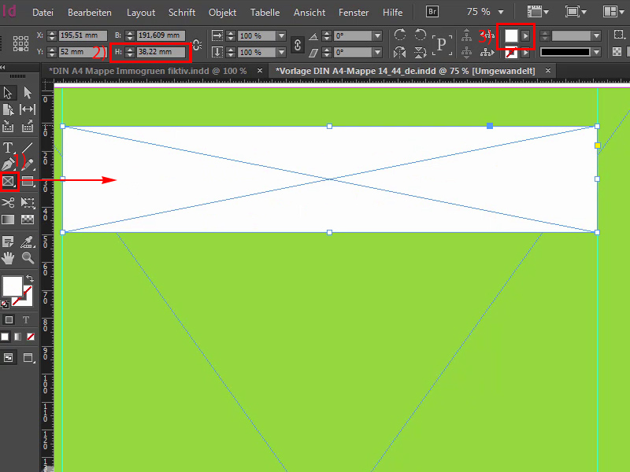Select the Pen tool

click(9, 164)
